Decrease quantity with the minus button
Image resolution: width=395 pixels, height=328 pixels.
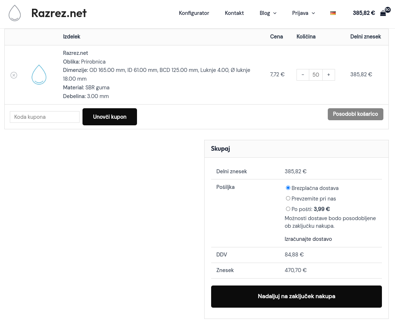(x=303, y=75)
